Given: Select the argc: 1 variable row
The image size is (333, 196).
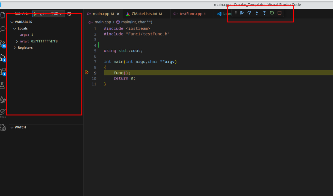Looking at the screenshot, I should coord(46,35).
